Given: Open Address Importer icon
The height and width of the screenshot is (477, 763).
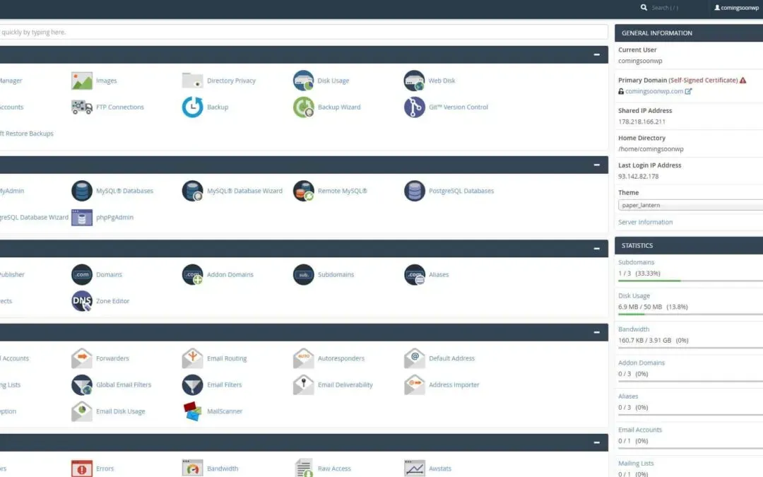Looking at the screenshot, I should [x=414, y=384].
